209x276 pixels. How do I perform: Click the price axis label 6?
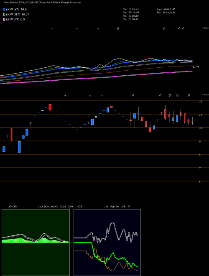tap(200, 182)
